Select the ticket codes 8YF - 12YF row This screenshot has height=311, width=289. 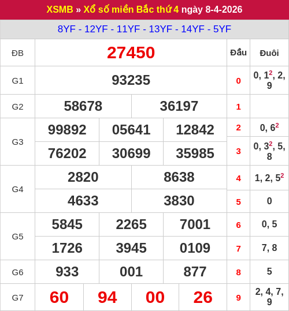point(144,29)
